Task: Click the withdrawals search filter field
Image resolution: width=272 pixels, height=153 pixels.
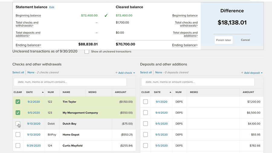Action: [x=70, y=82]
